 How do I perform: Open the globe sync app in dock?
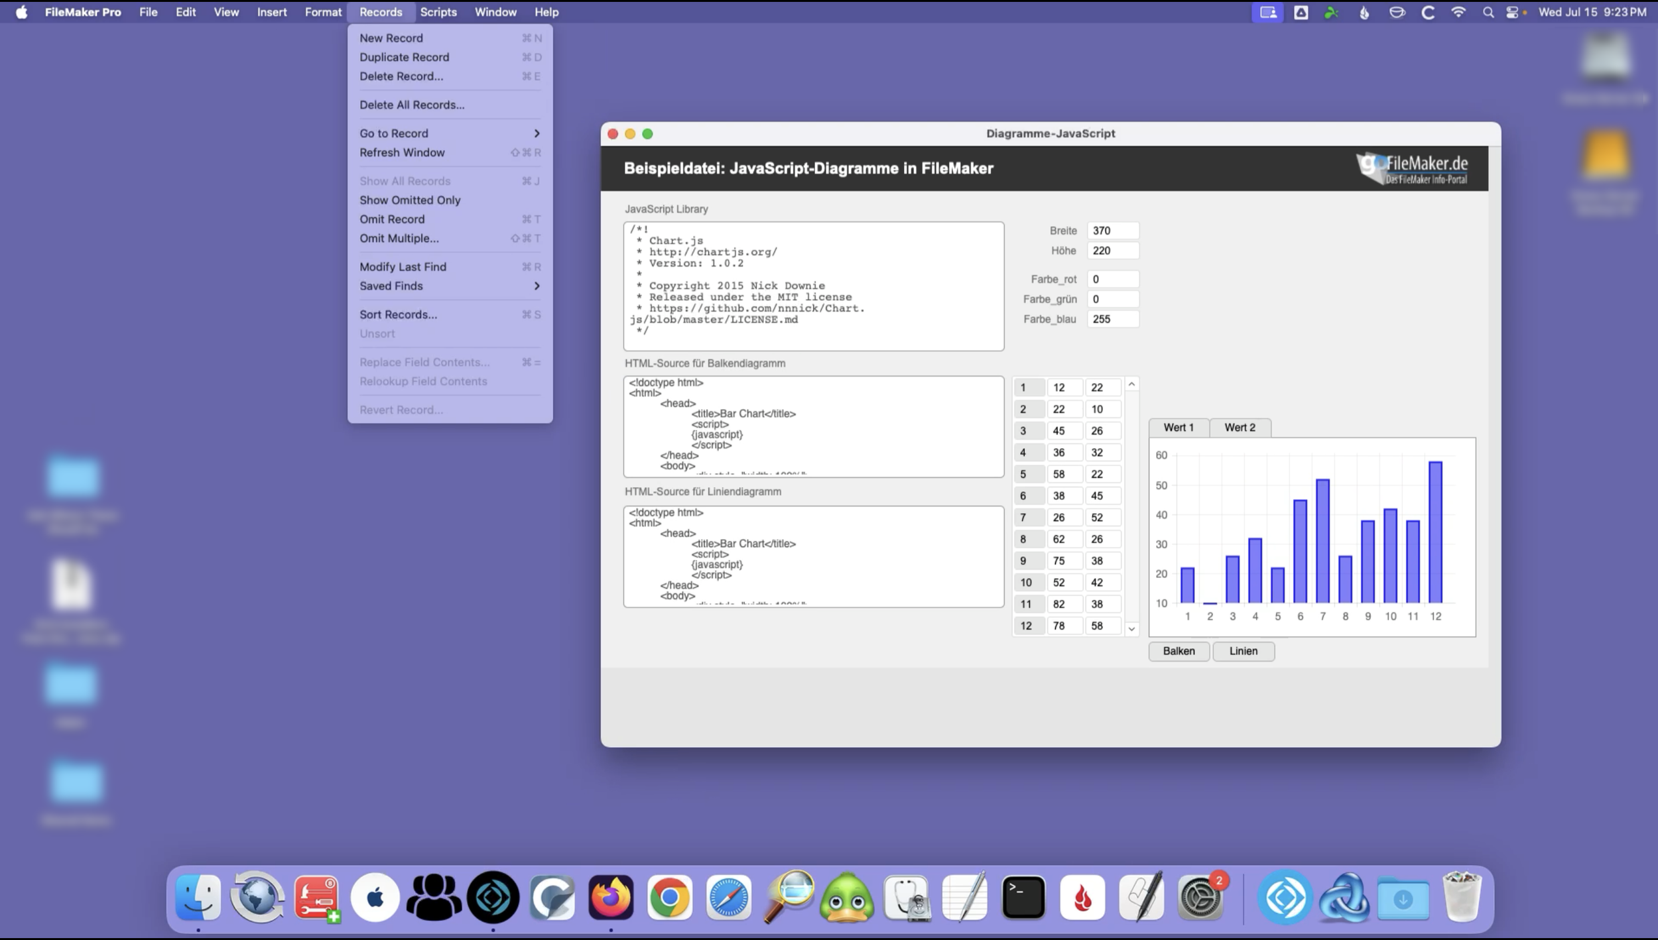pos(257,898)
